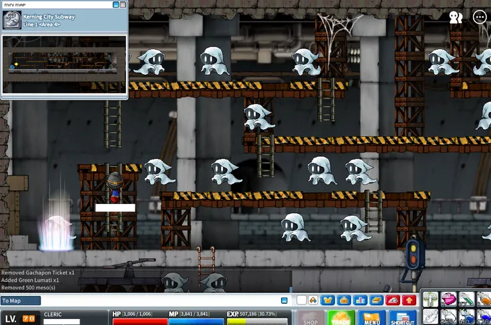
Task: Use the green potion quickslot
Action: pyautogui.click(x=466, y=299)
